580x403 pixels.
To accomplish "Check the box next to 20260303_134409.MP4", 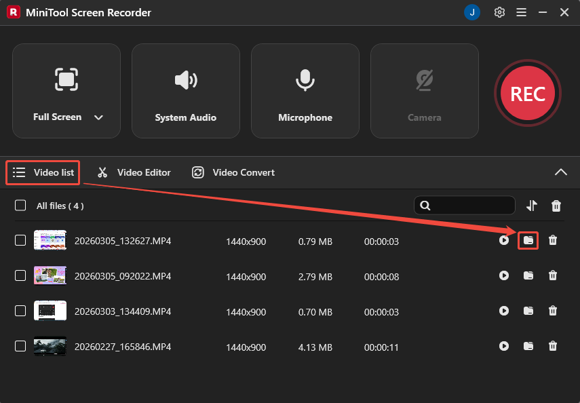I will [20, 311].
